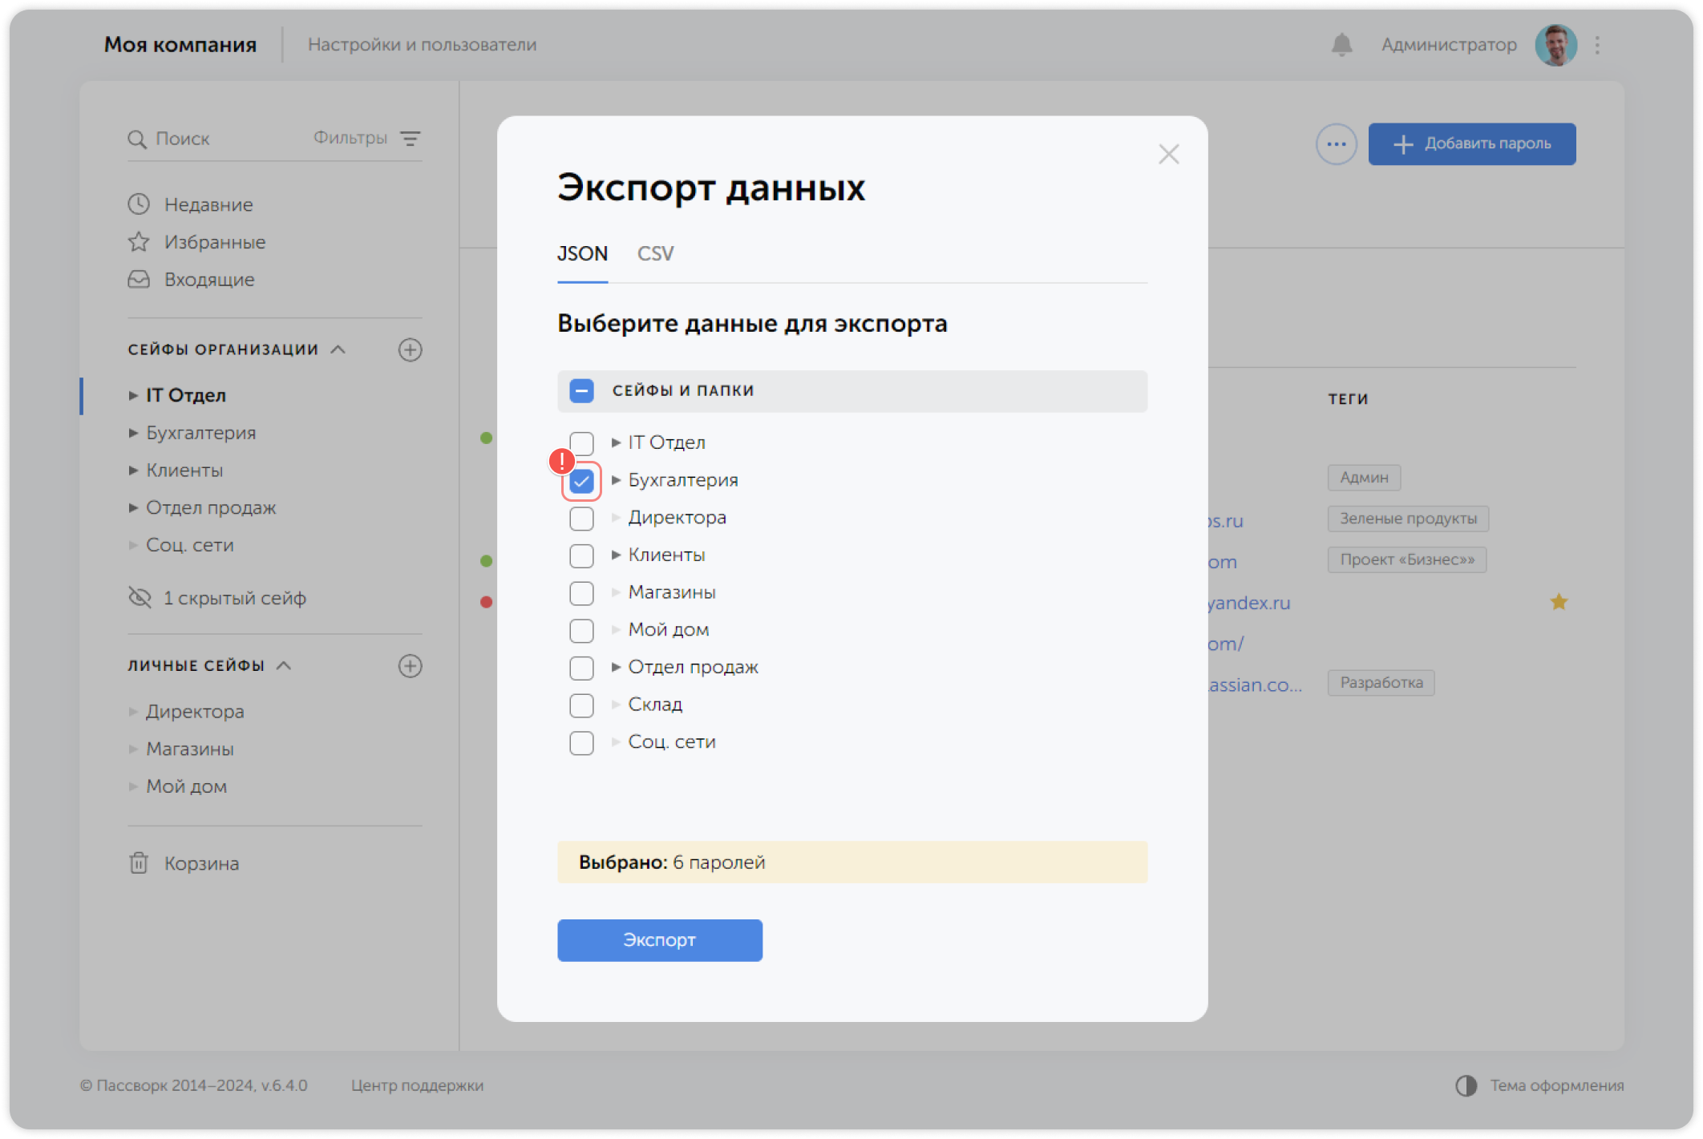Expand the Клиенты folder in export list
This screenshot has width=1703, height=1139.
click(x=616, y=555)
